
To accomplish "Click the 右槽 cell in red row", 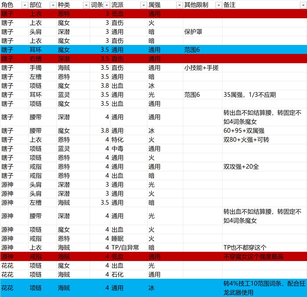I will pos(42,59).
